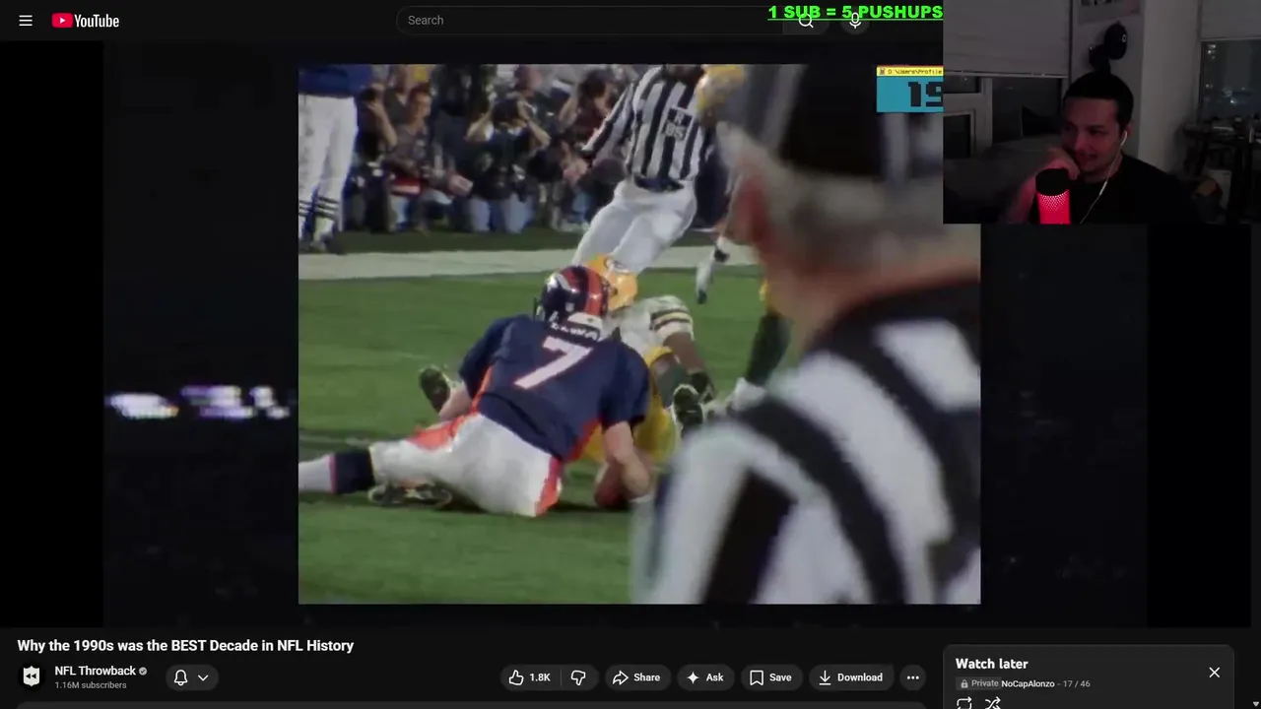Start voice search with microphone icon
This screenshot has width=1261, height=709.
tap(855, 21)
